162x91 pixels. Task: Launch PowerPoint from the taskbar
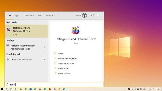click(50, 89)
